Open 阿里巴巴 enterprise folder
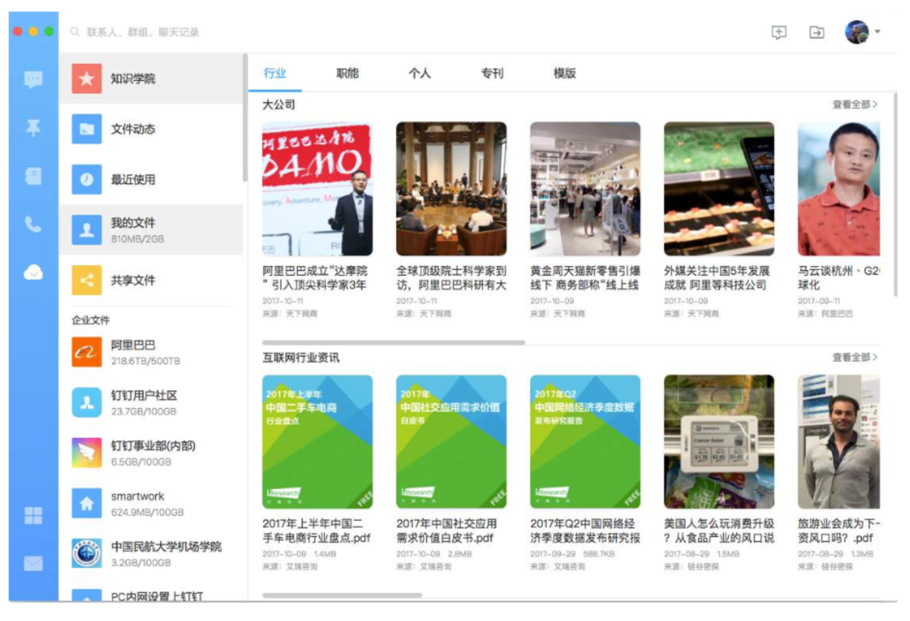This screenshot has width=910, height=621. click(x=151, y=352)
